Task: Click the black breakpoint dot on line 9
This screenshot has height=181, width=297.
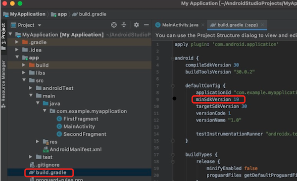Action: pyautogui.click(x=174, y=98)
